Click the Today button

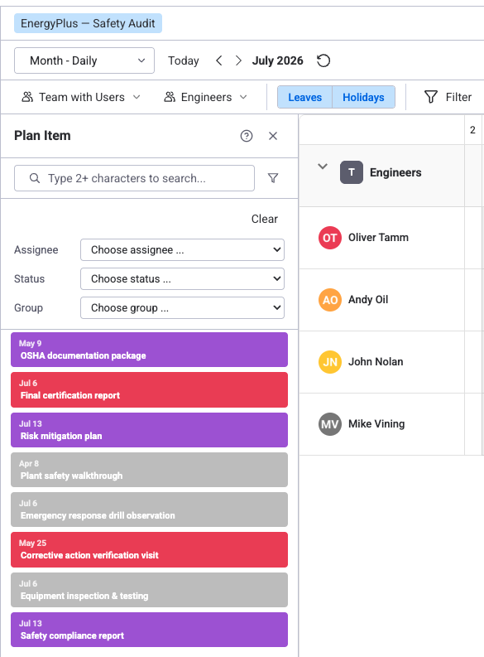(x=183, y=60)
